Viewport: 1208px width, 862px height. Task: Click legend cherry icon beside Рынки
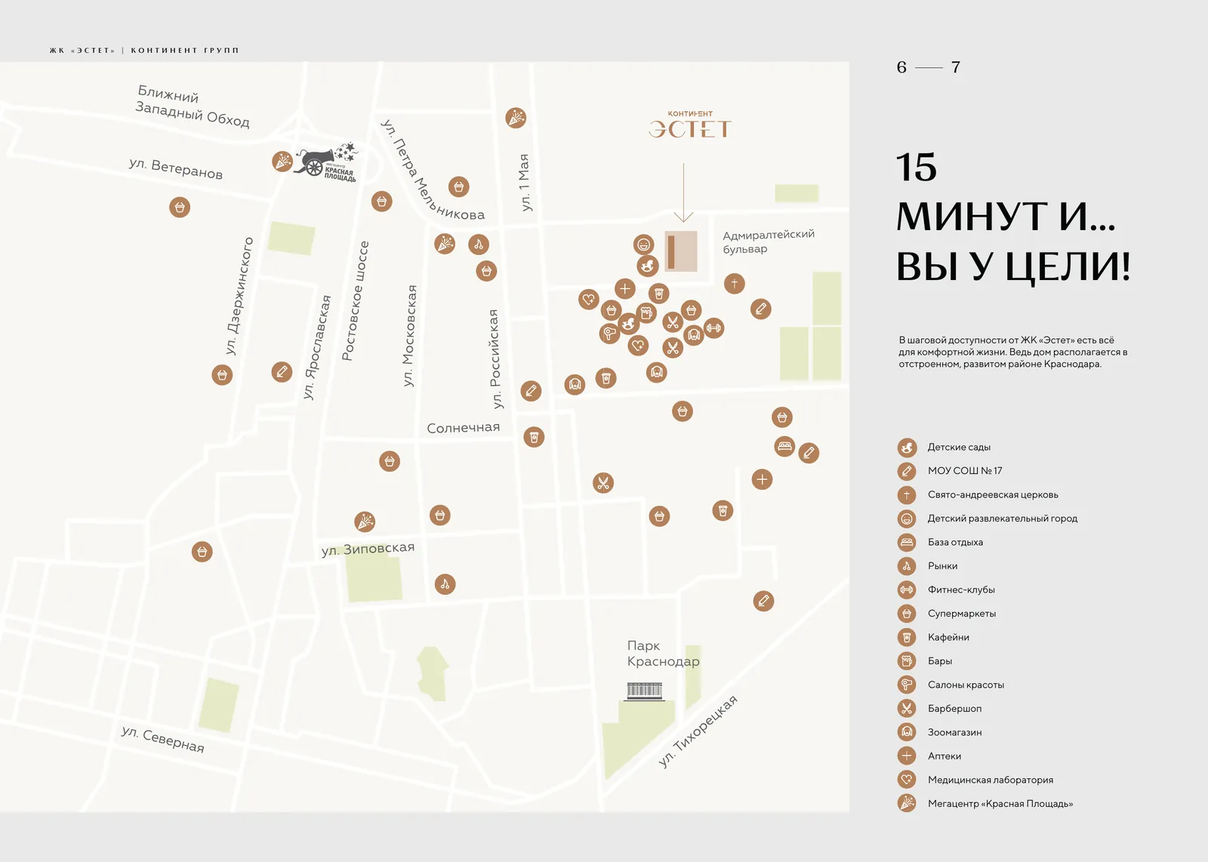[907, 566]
